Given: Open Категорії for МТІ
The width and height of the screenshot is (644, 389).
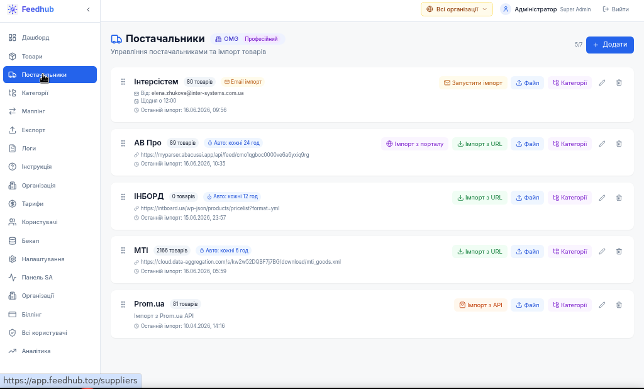Looking at the screenshot, I should tap(570, 252).
